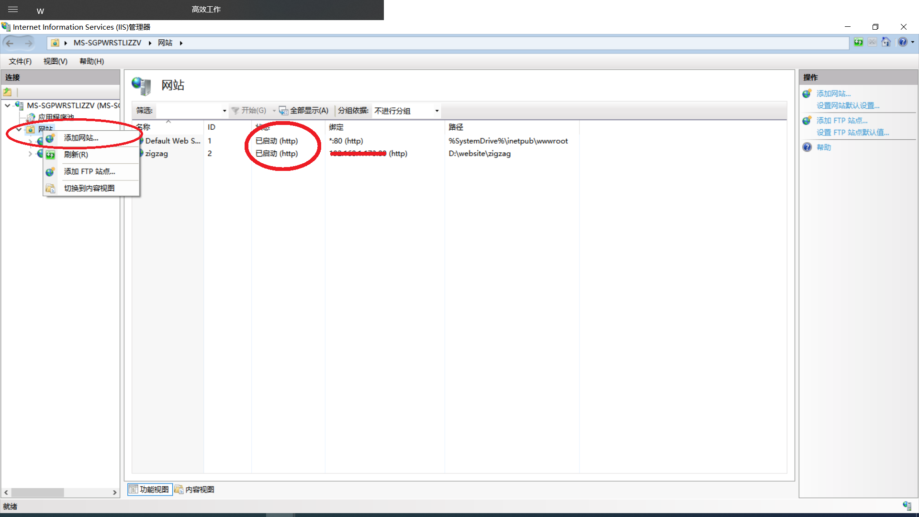Open the 帮助(H) menu
The width and height of the screenshot is (919, 517).
[91, 61]
